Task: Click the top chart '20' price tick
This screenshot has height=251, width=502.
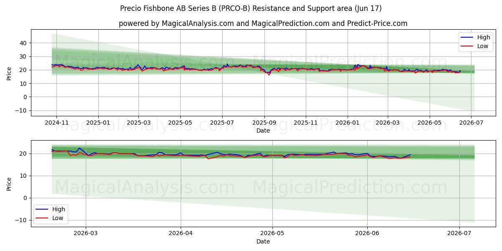Action: tap(23, 70)
